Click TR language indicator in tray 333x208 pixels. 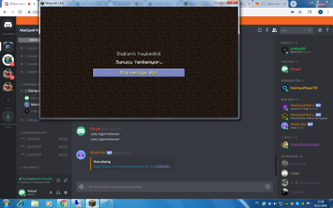(x=257, y=203)
